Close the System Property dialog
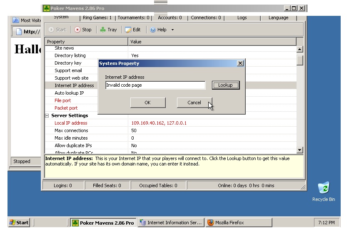The width and height of the screenshot is (354, 228). tap(240, 63)
